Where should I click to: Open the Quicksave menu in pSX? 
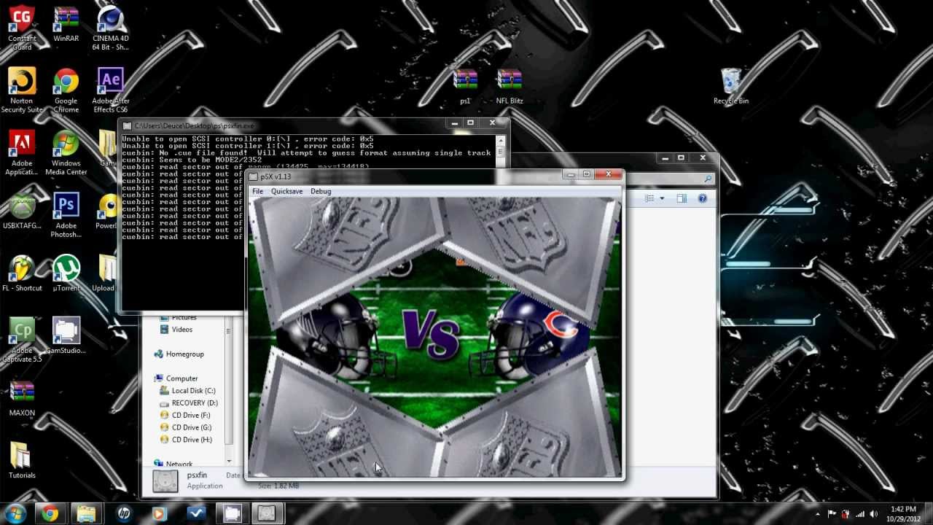pyautogui.click(x=286, y=191)
